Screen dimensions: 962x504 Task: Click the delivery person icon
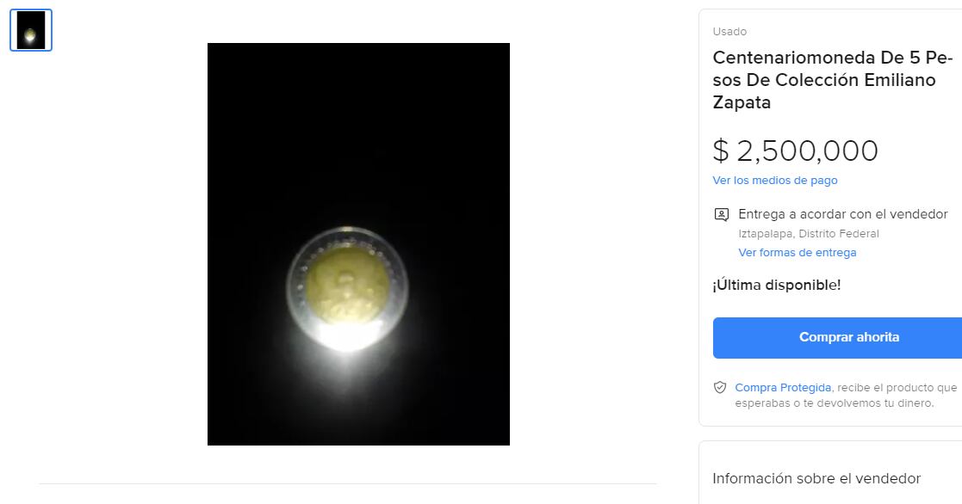[x=721, y=214]
